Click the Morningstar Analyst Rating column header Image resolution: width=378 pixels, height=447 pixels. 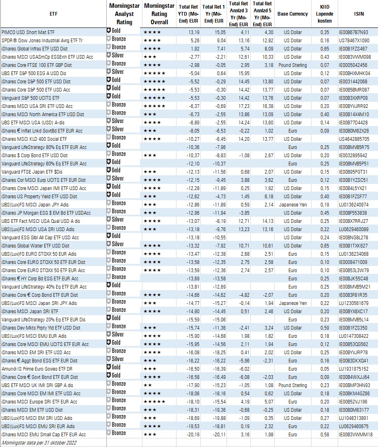pyautogui.click(x=124, y=14)
